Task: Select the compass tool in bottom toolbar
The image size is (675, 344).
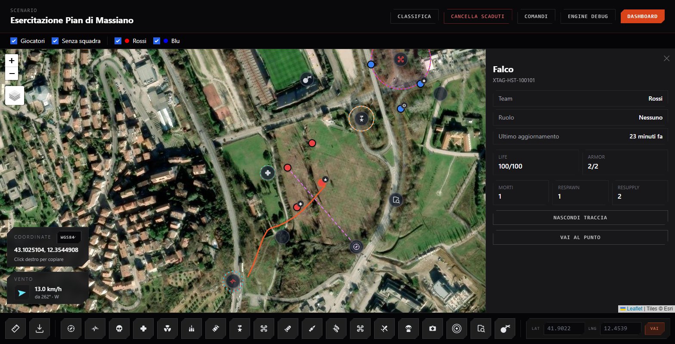Action: (71, 329)
